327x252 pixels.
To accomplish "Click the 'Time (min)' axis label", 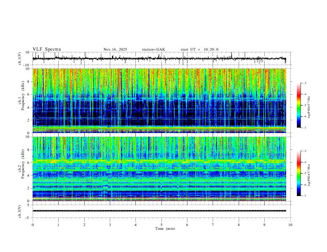I will click(x=165, y=229).
